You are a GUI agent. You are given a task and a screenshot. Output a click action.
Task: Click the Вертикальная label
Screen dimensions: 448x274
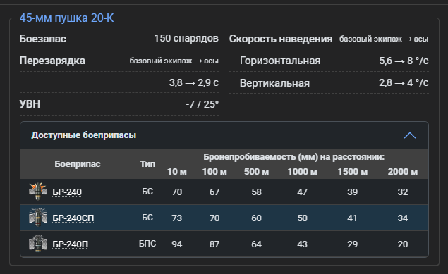(274, 83)
